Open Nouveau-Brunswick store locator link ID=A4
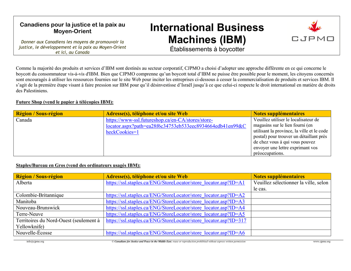The width and height of the screenshot is (351, 271). [175, 208]
